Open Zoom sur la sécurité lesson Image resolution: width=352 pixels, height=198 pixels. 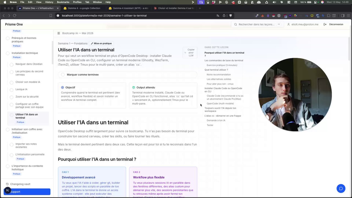coord(27,97)
